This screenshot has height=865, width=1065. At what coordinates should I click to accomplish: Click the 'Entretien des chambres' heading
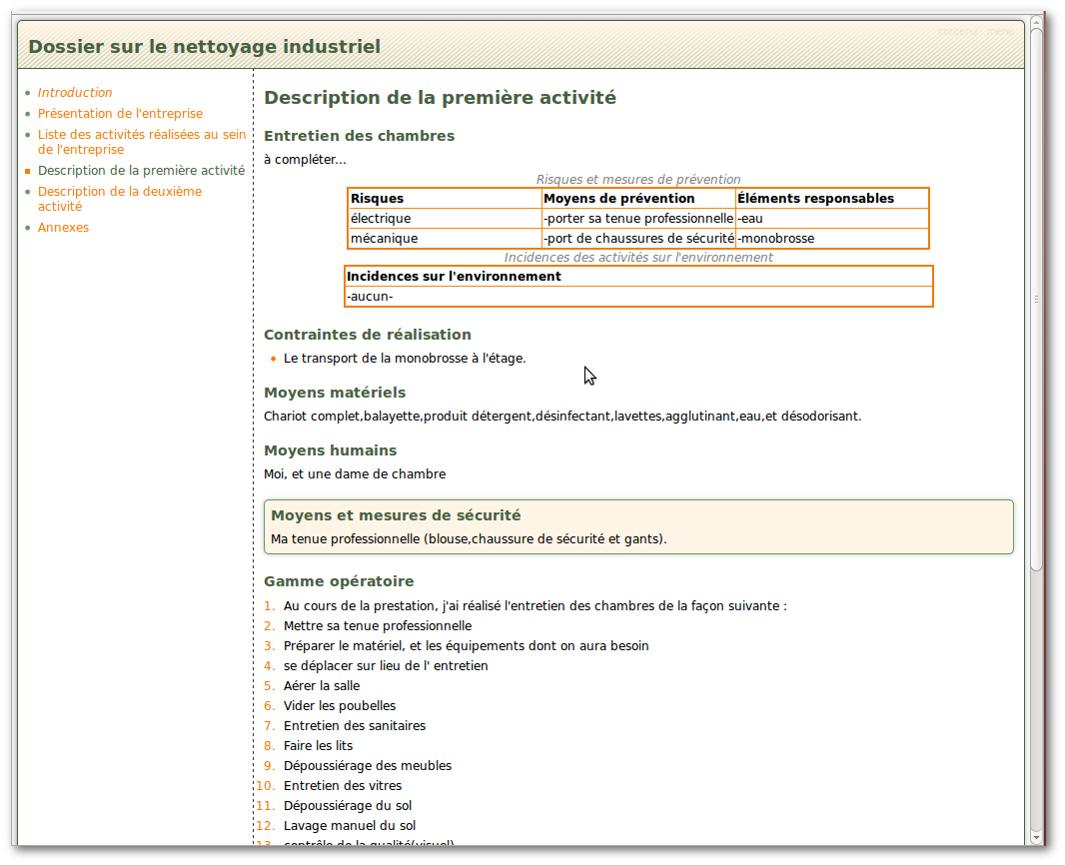(x=360, y=136)
